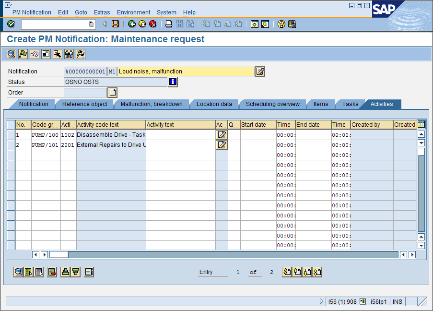Open the System menu
The width and height of the screenshot is (433, 311).
(166, 12)
